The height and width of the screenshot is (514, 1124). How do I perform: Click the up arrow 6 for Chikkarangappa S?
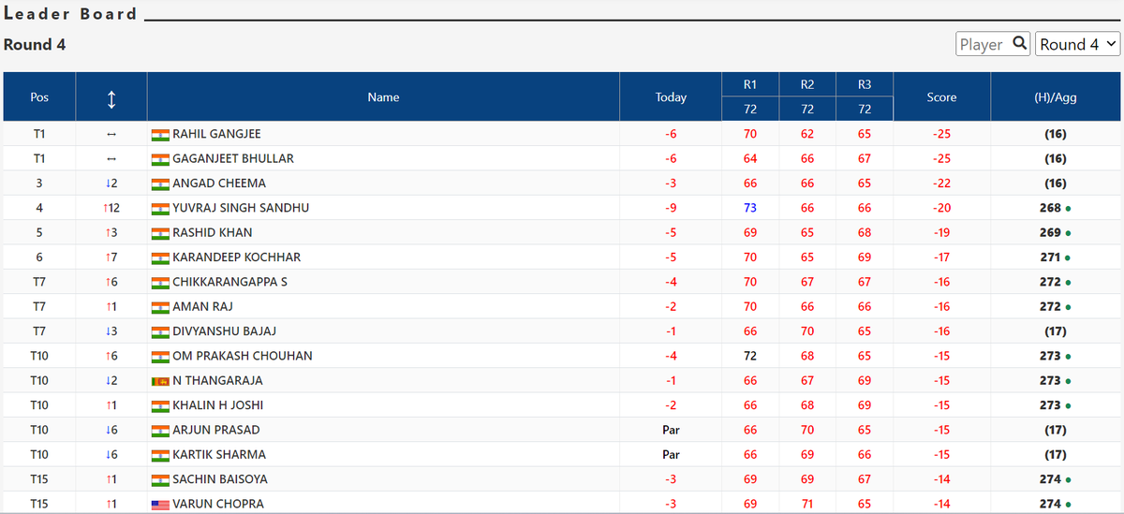pyautogui.click(x=111, y=282)
